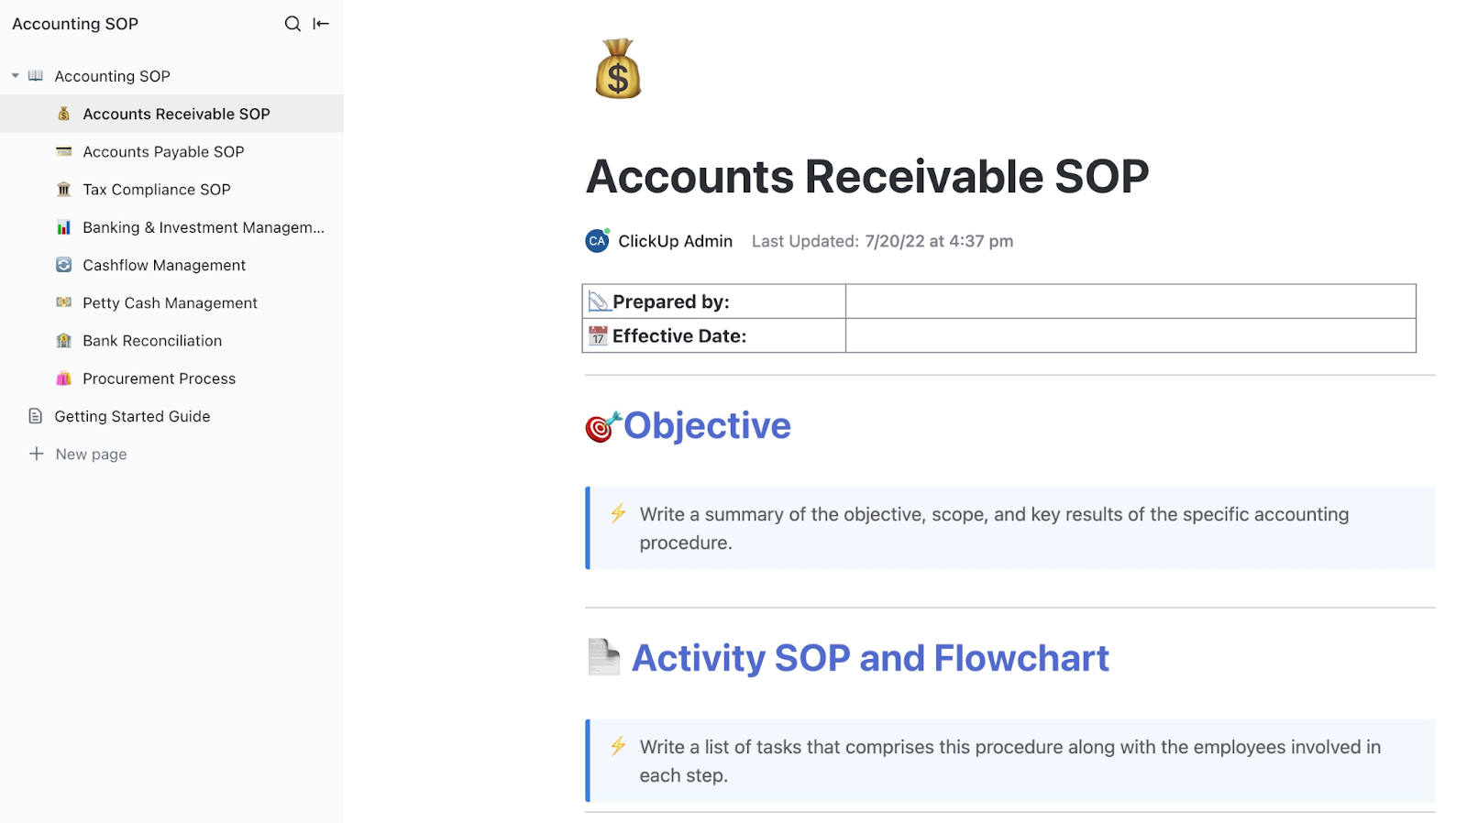Click the money bag page icon
This screenshot has width=1467, height=823.
[x=618, y=69]
